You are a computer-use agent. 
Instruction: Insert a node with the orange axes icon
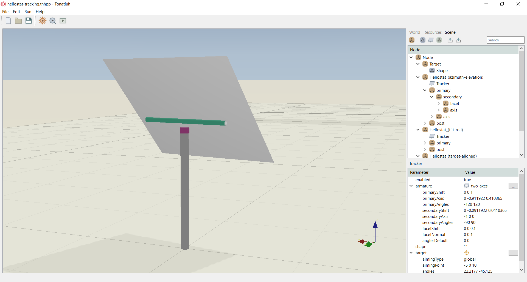tap(412, 40)
